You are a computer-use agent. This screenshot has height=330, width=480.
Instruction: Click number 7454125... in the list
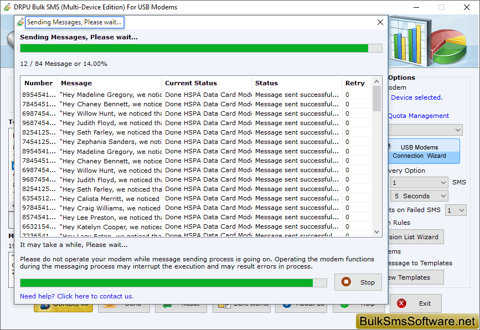pos(39,142)
